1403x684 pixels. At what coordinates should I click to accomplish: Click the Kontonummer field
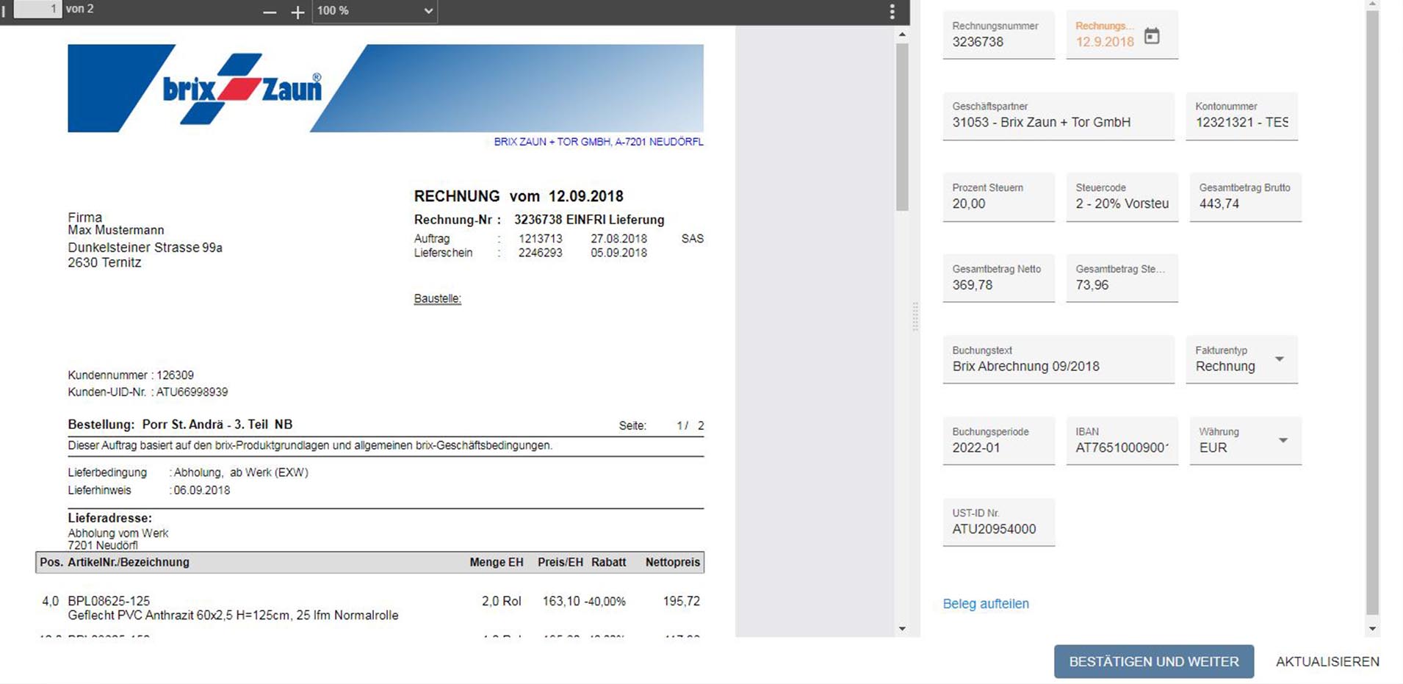click(x=1241, y=115)
